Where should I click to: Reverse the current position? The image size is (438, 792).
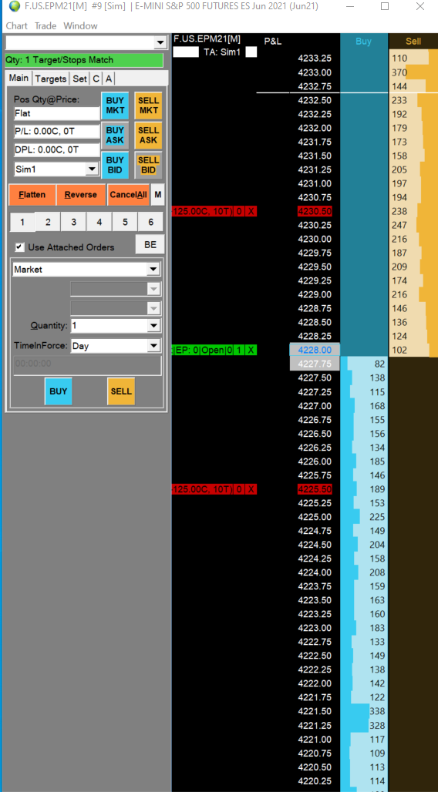pos(81,195)
